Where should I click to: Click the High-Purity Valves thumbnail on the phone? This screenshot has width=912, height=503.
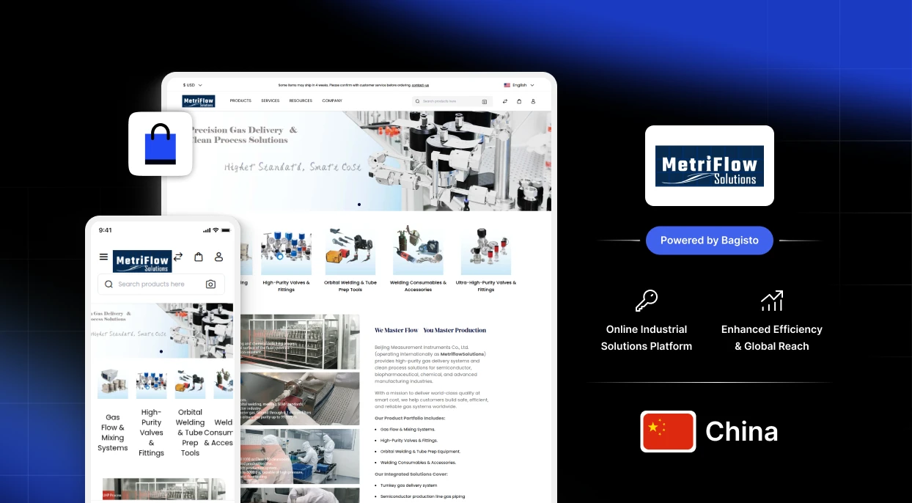pyautogui.click(x=152, y=384)
